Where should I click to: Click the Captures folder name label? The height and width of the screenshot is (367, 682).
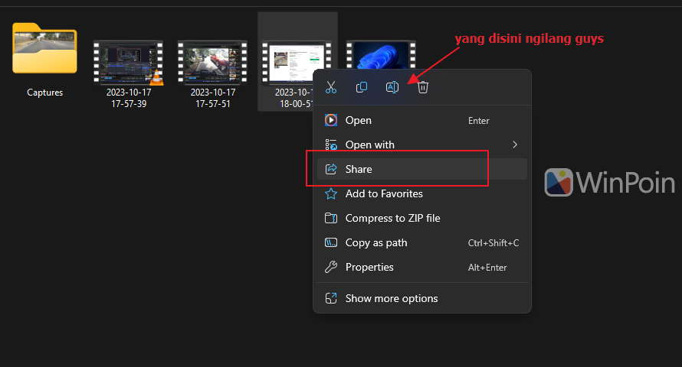tap(44, 93)
